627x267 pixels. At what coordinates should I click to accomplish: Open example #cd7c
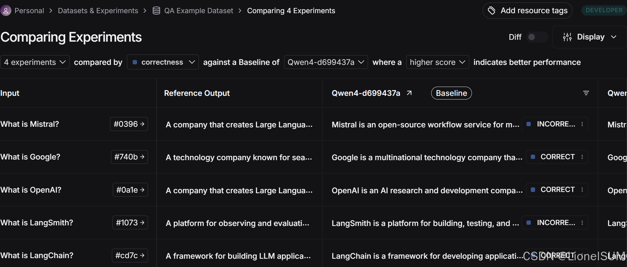[130, 255]
